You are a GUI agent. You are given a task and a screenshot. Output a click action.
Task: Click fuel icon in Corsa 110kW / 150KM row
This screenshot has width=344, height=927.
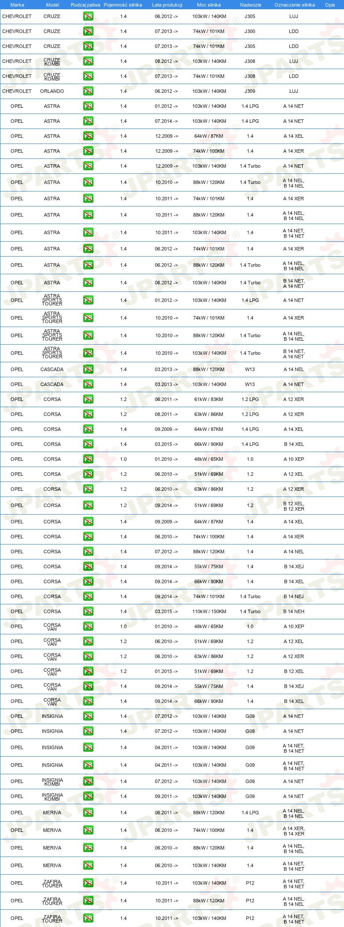(x=88, y=611)
